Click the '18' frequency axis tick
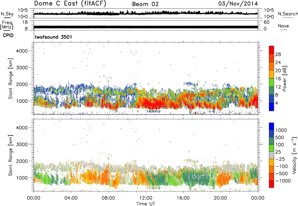Image resolution: width=298 pixels, height=206 pixels. coord(25,22)
